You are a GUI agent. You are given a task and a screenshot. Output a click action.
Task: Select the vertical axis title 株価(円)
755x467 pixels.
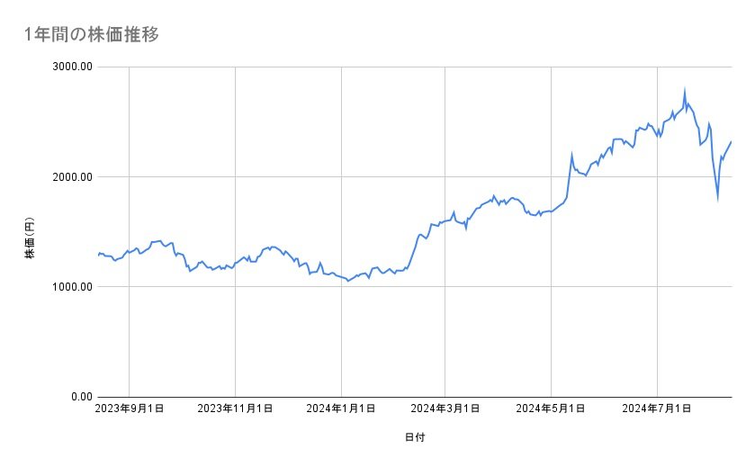30,239
